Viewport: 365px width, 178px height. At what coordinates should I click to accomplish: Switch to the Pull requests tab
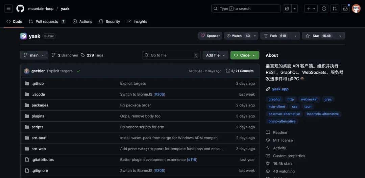coord(47,21)
